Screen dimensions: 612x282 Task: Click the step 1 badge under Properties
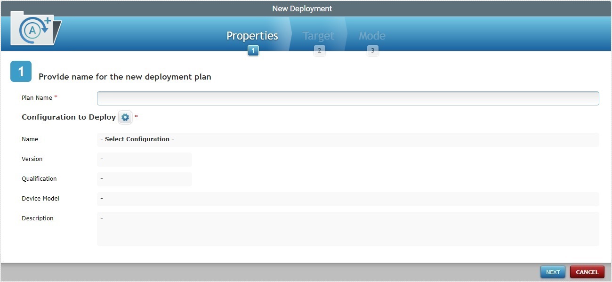click(253, 50)
